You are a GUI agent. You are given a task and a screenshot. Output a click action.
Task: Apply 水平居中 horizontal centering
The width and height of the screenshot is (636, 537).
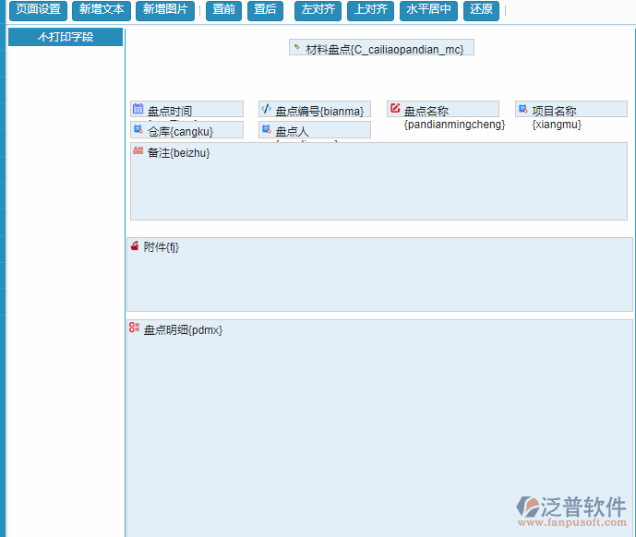click(x=428, y=10)
